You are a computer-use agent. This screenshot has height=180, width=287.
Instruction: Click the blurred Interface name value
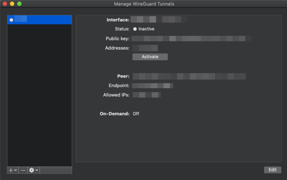[158, 20]
